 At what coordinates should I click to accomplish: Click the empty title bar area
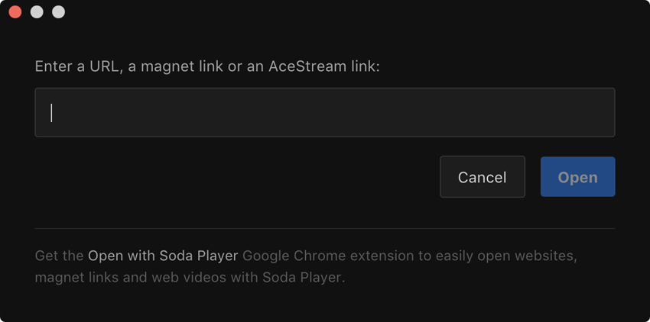click(344, 12)
